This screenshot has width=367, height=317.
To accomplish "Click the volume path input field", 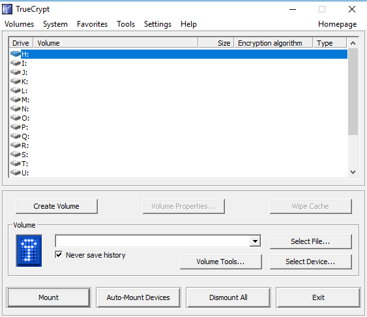I will click(153, 241).
